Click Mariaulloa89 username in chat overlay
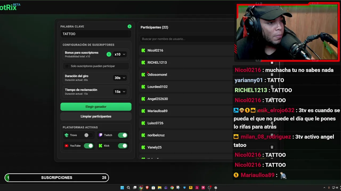 [257, 175]
